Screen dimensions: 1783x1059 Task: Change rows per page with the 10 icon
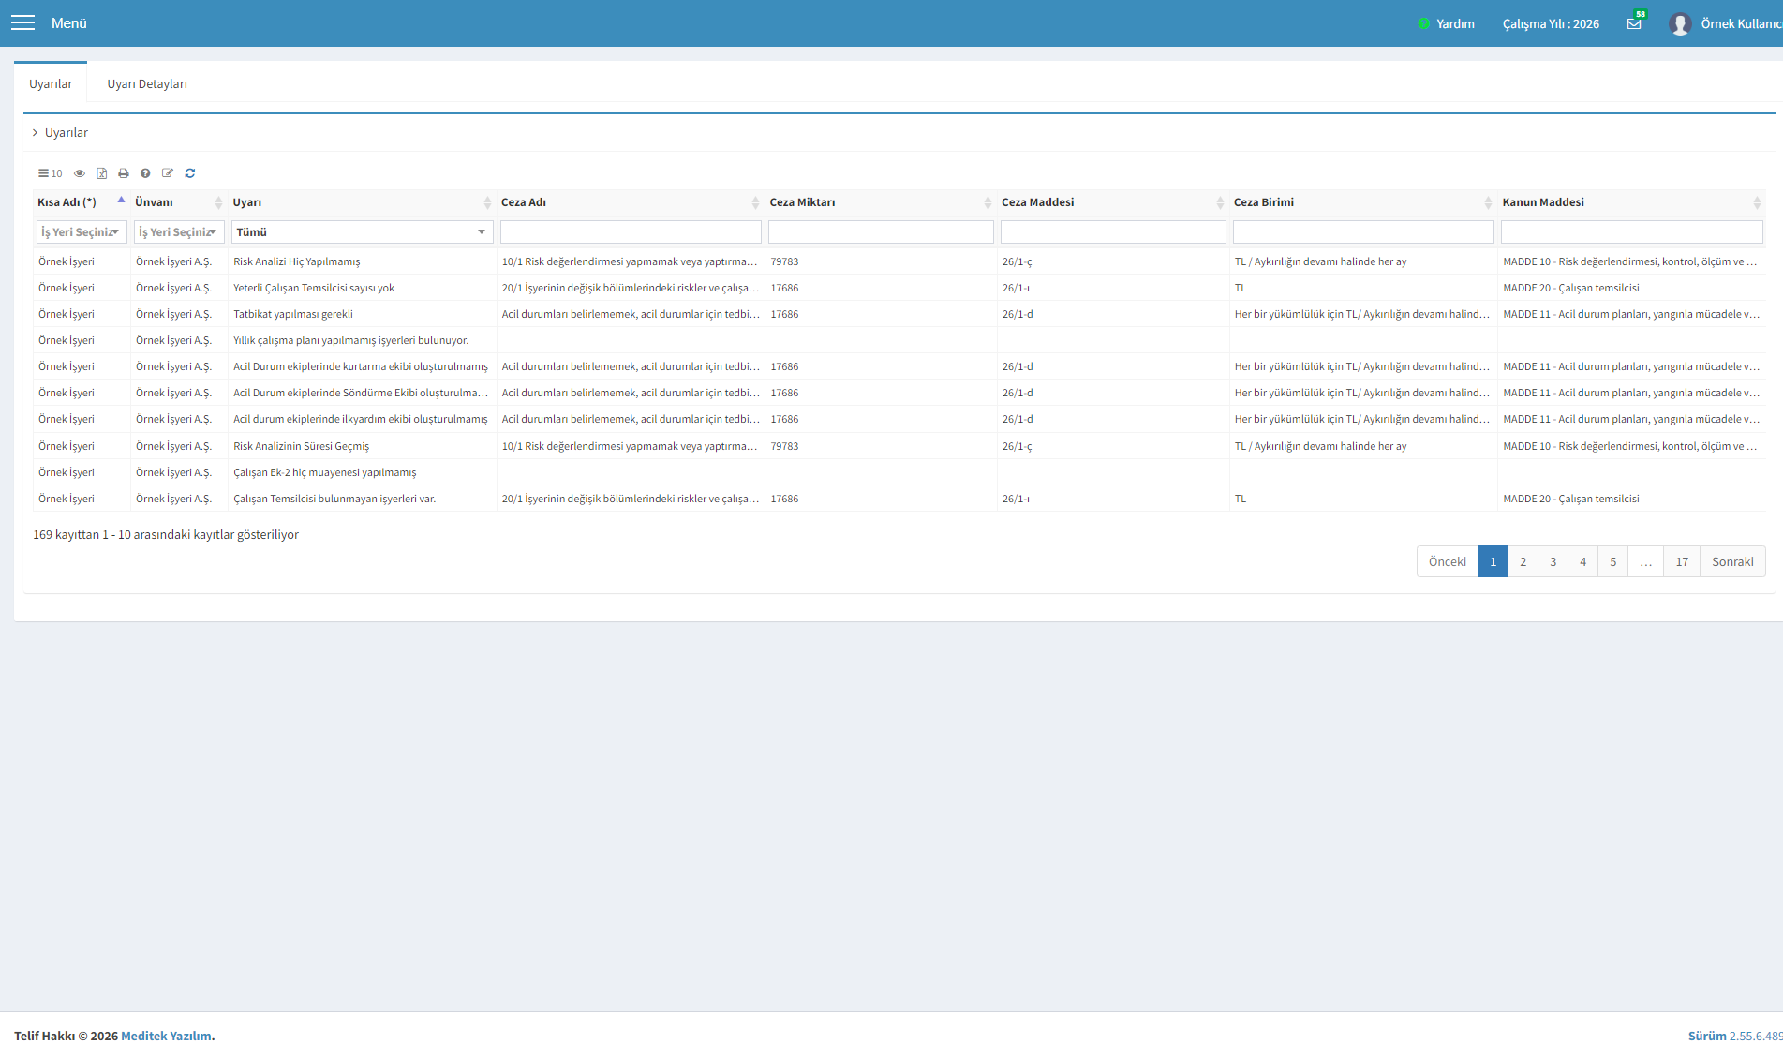pyautogui.click(x=51, y=173)
